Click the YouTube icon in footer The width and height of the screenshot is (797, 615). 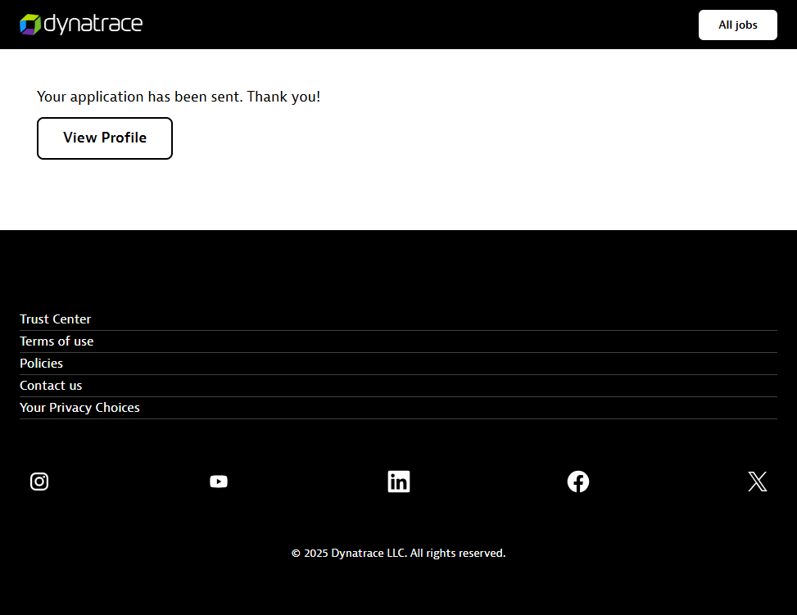[x=219, y=482]
